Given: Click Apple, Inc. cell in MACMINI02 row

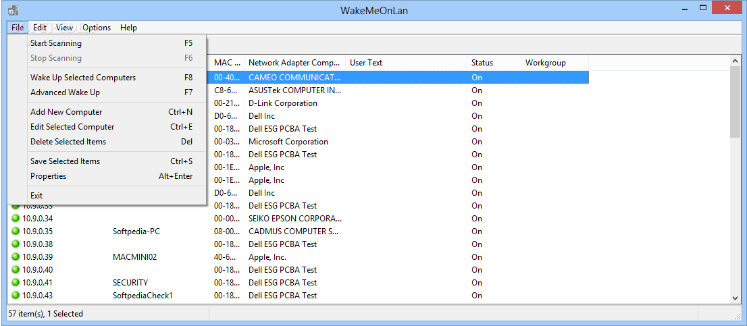Looking at the screenshot, I should tap(267, 257).
